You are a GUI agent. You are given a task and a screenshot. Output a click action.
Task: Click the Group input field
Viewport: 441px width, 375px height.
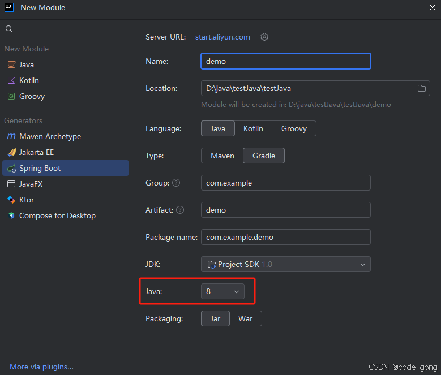286,183
